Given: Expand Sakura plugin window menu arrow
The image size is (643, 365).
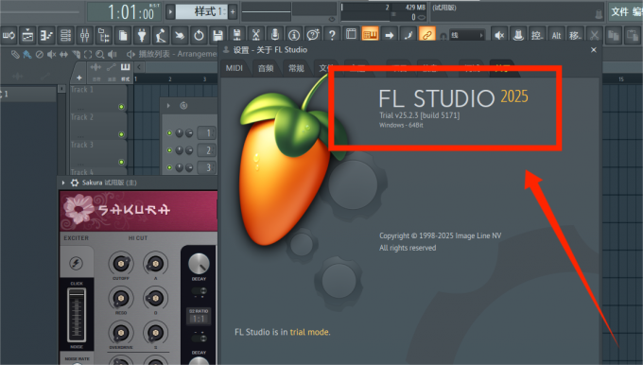Looking at the screenshot, I should 63,182.
